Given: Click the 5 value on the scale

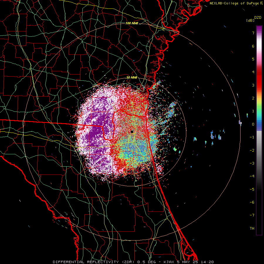Looking at the screenshot, I should (x=253, y=59).
